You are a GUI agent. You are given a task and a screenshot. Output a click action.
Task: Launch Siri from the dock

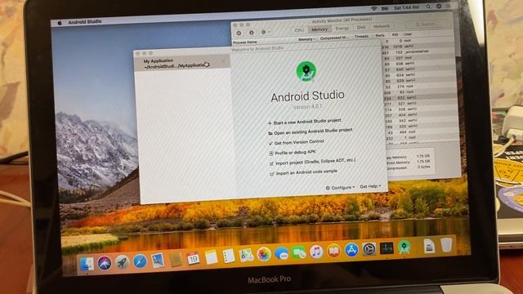(105, 263)
